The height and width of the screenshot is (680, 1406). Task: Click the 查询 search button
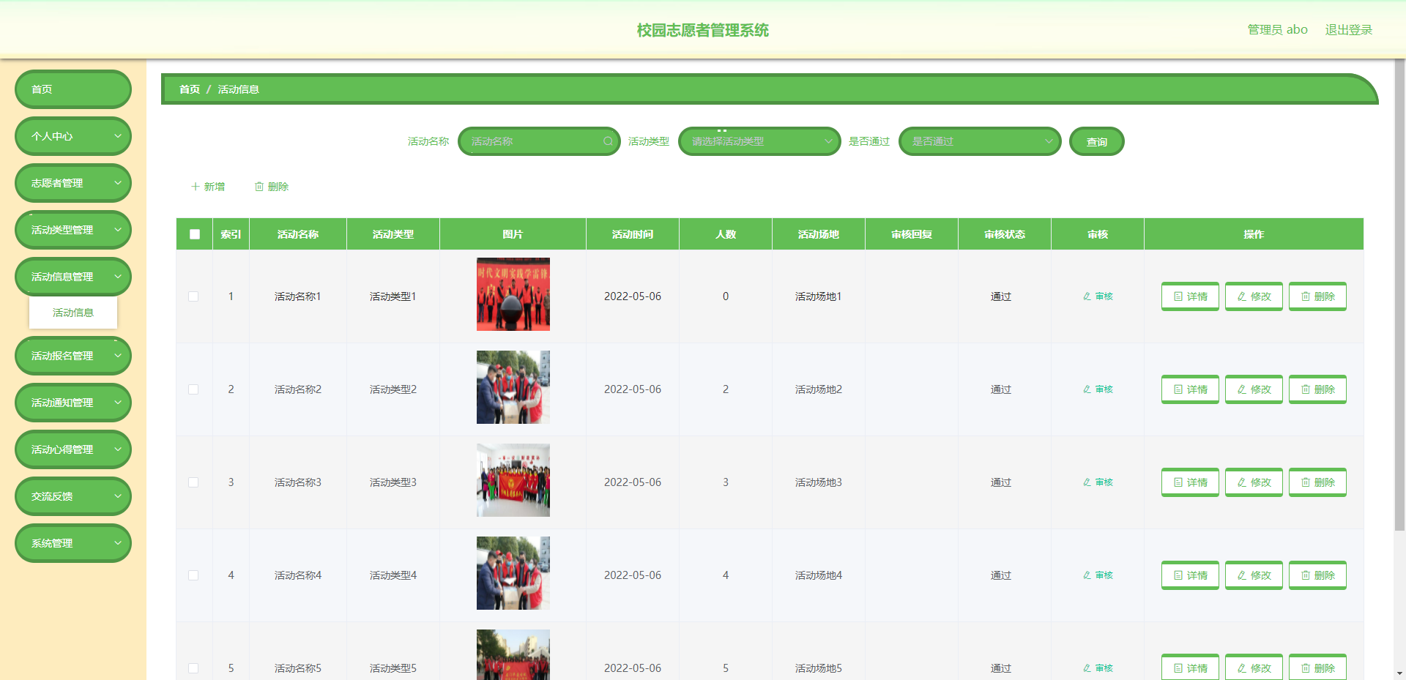coord(1096,141)
